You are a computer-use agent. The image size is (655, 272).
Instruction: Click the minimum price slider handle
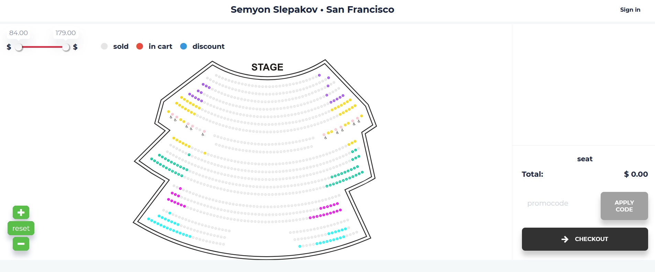[x=19, y=47]
